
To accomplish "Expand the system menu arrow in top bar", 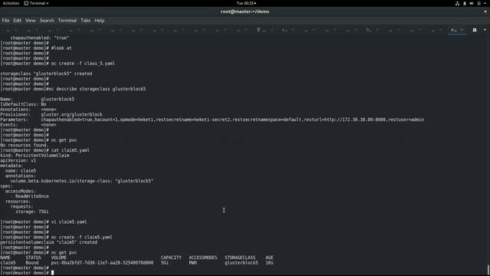I will click(485, 3).
